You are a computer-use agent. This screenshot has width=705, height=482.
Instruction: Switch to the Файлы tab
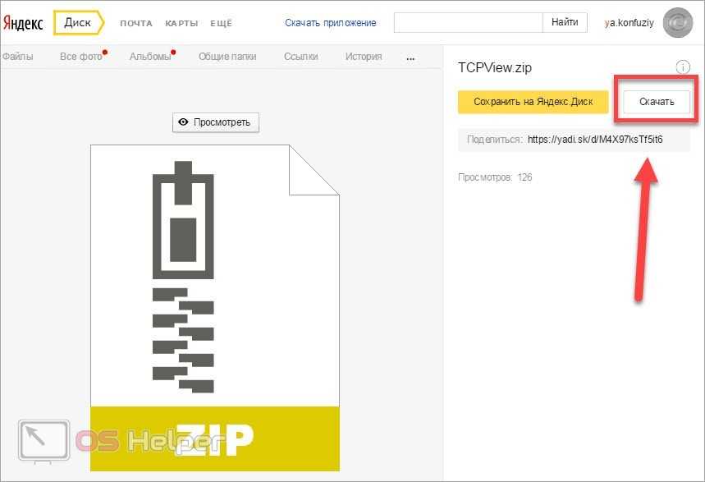pyautogui.click(x=17, y=57)
